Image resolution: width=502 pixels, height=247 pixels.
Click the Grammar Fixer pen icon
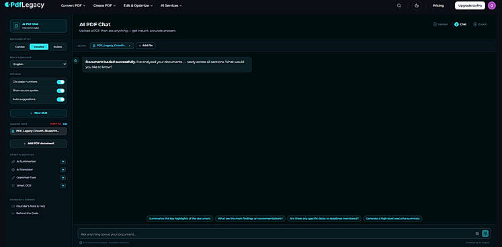click(x=13, y=178)
